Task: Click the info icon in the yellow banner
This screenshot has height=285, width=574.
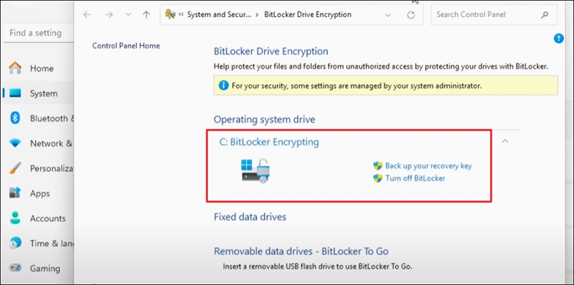Action: [x=224, y=85]
